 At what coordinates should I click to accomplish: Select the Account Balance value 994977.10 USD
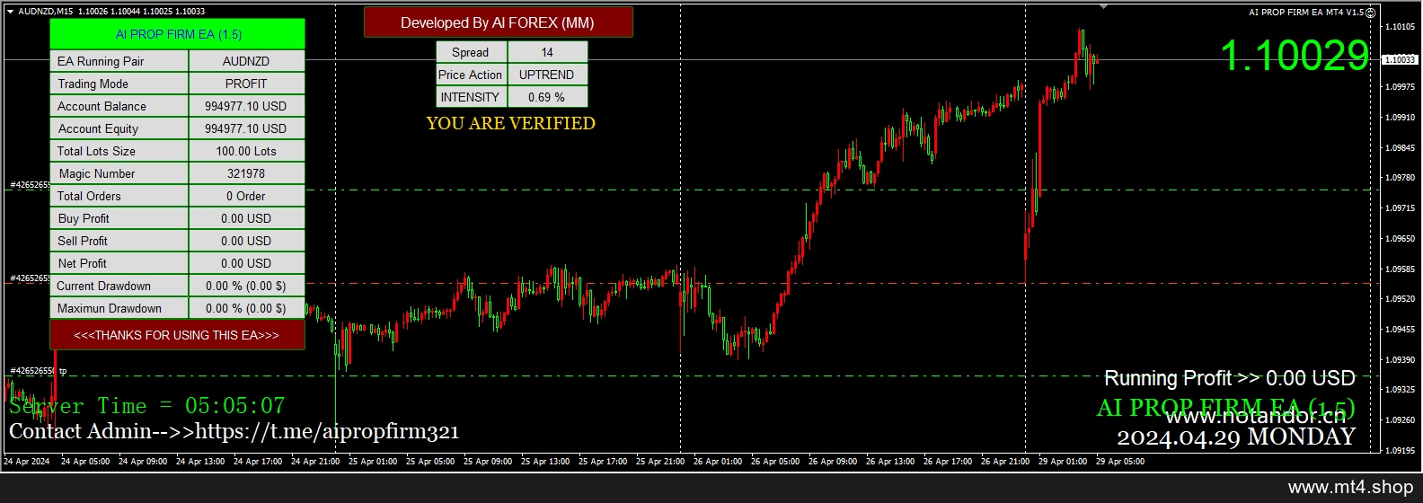[247, 106]
